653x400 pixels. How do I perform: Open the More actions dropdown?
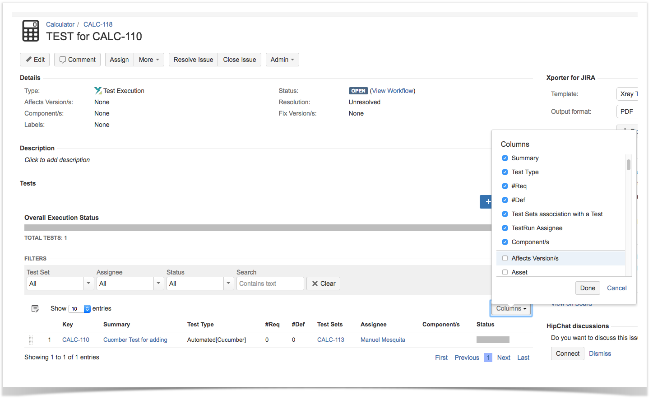(x=149, y=60)
